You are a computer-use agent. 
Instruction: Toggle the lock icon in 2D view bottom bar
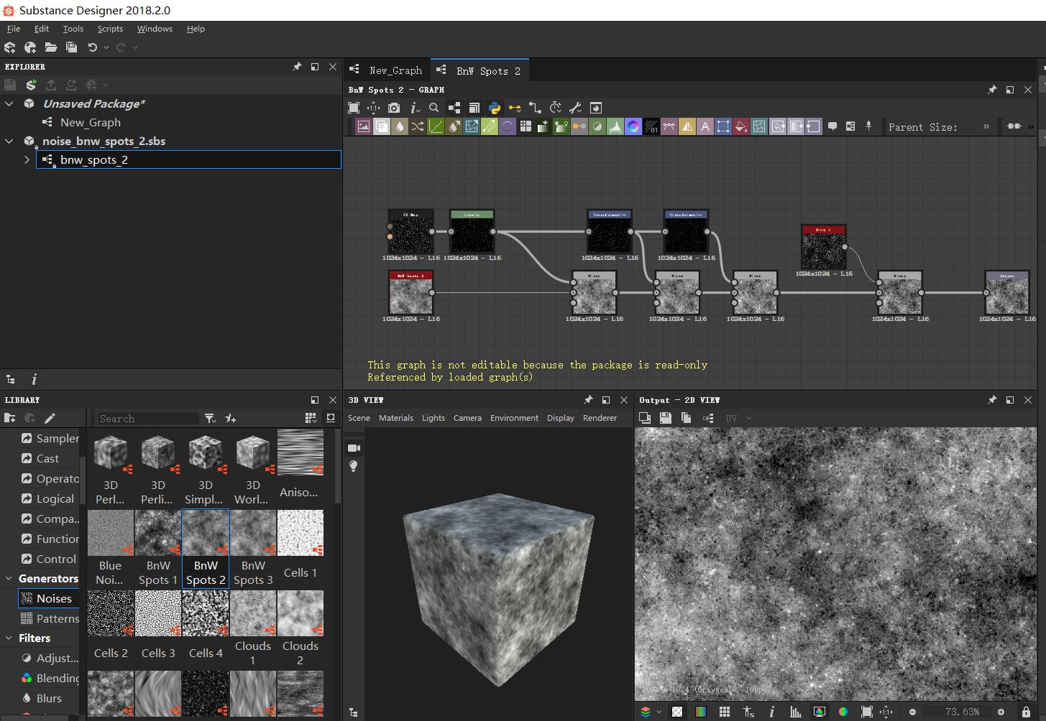click(x=1026, y=712)
